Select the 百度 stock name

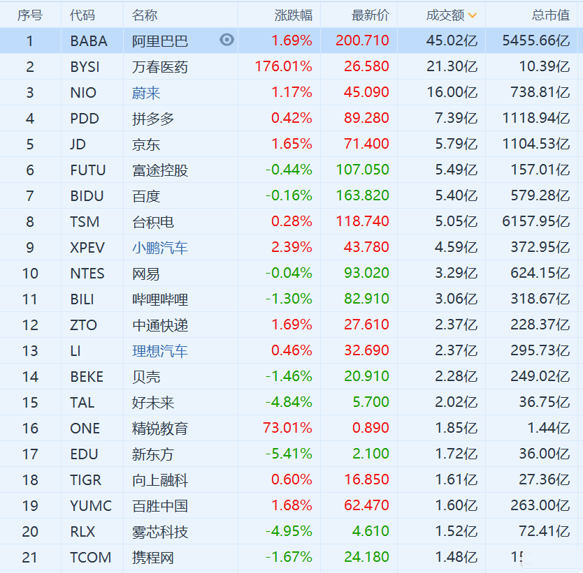146,196
